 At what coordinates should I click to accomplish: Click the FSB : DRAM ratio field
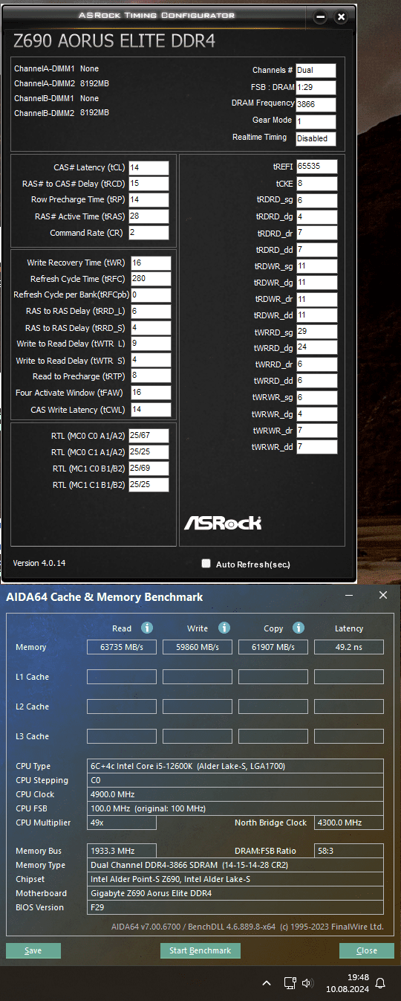click(x=316, y=87)
